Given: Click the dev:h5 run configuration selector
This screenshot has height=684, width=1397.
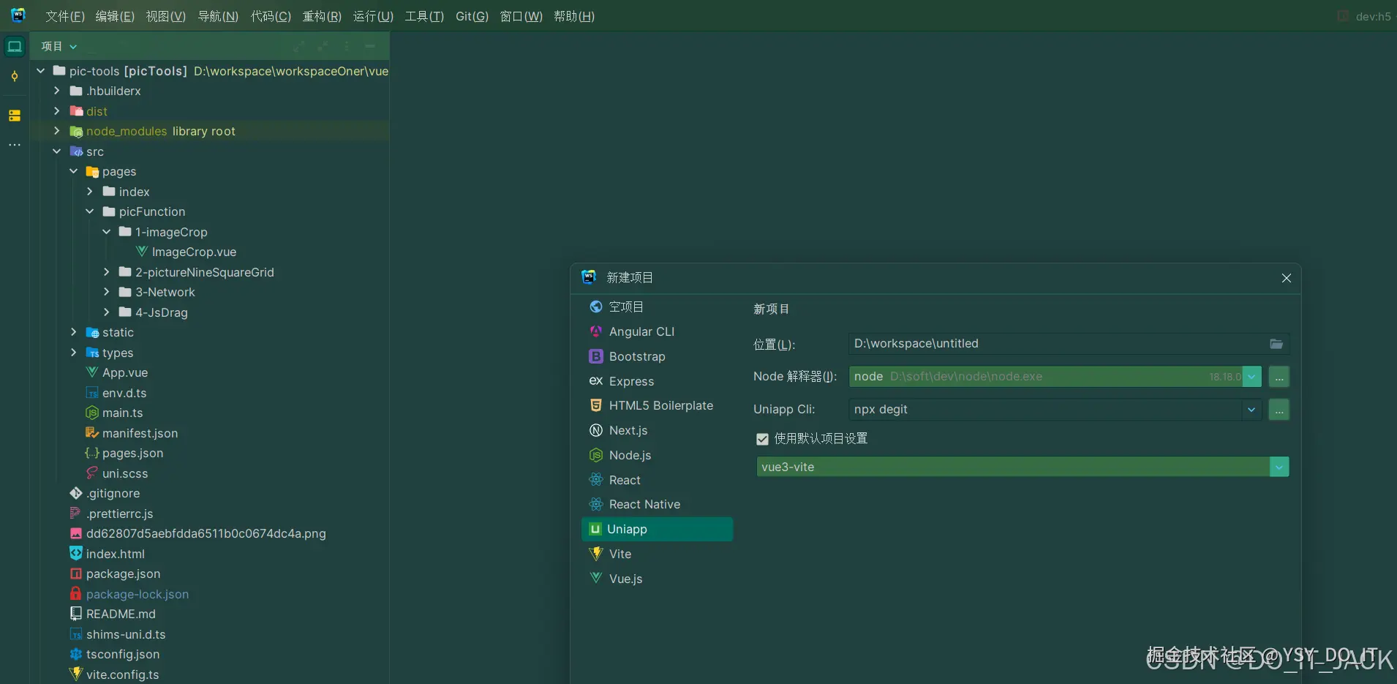Looking at the screenshot, I should 1365,16.
